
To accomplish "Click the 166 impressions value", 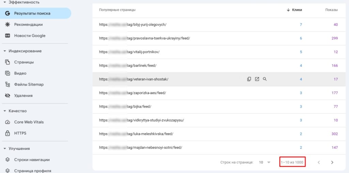I will [x=335, y=66].
